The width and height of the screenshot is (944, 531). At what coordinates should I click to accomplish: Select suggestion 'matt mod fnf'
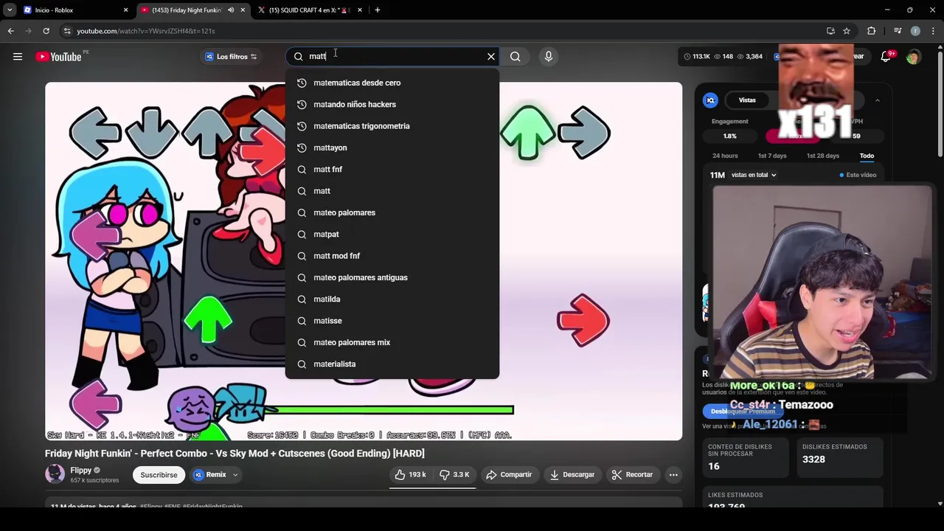[x=392, y=256]
